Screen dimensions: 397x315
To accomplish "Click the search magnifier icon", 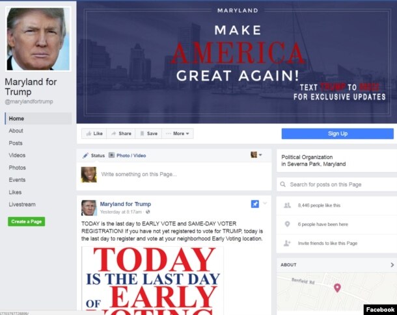I will tap(283, 184).
